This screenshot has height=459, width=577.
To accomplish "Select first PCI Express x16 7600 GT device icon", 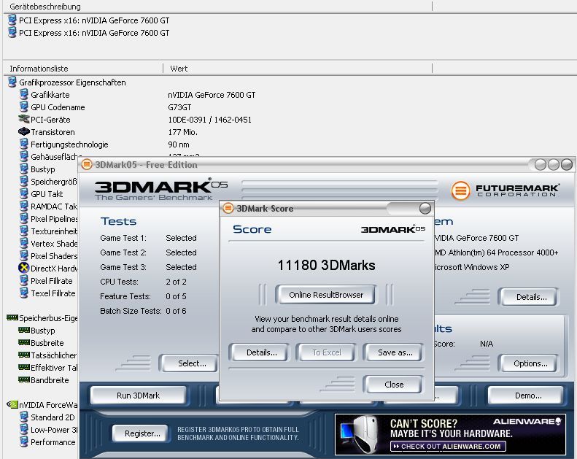I will click(12, 20).
